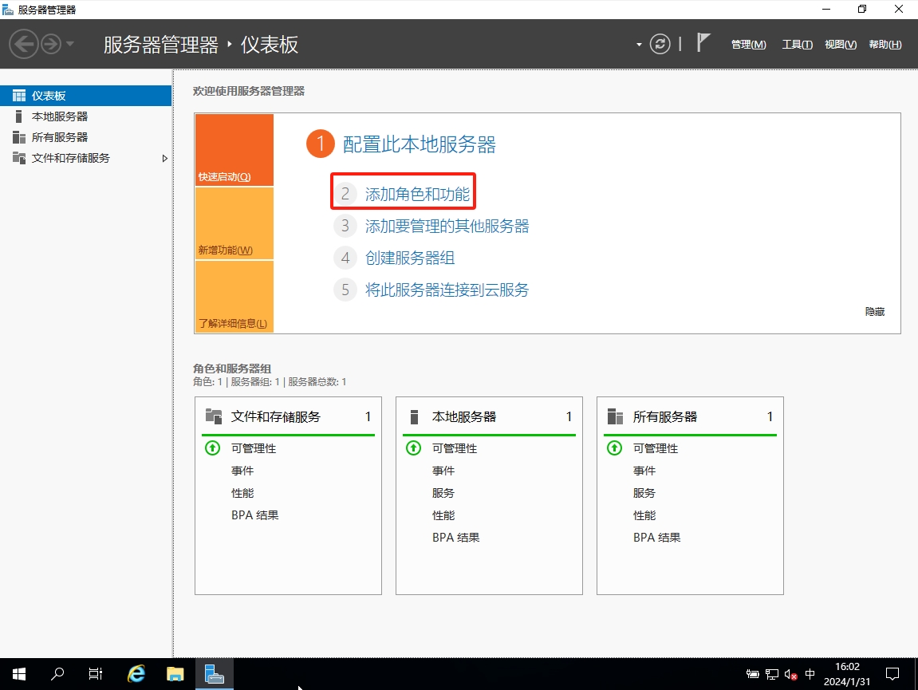Click 隐藏 to hide welcome panel

874,312
